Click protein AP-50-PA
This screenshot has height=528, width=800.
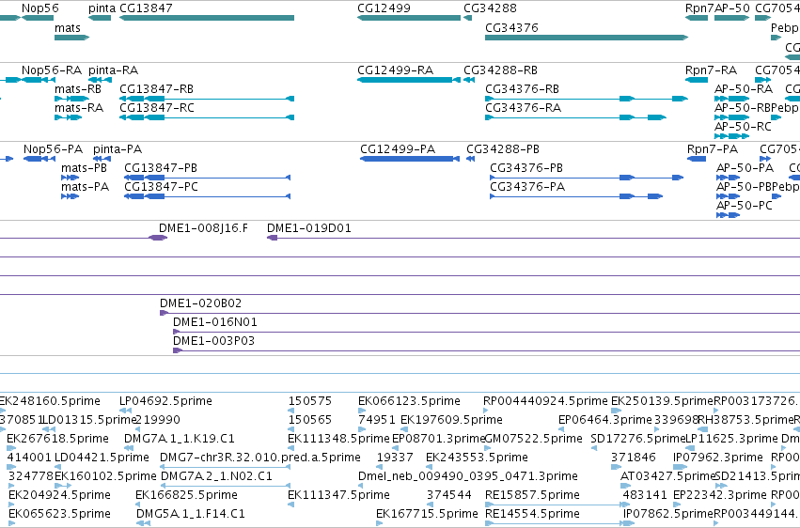(728, 178)
